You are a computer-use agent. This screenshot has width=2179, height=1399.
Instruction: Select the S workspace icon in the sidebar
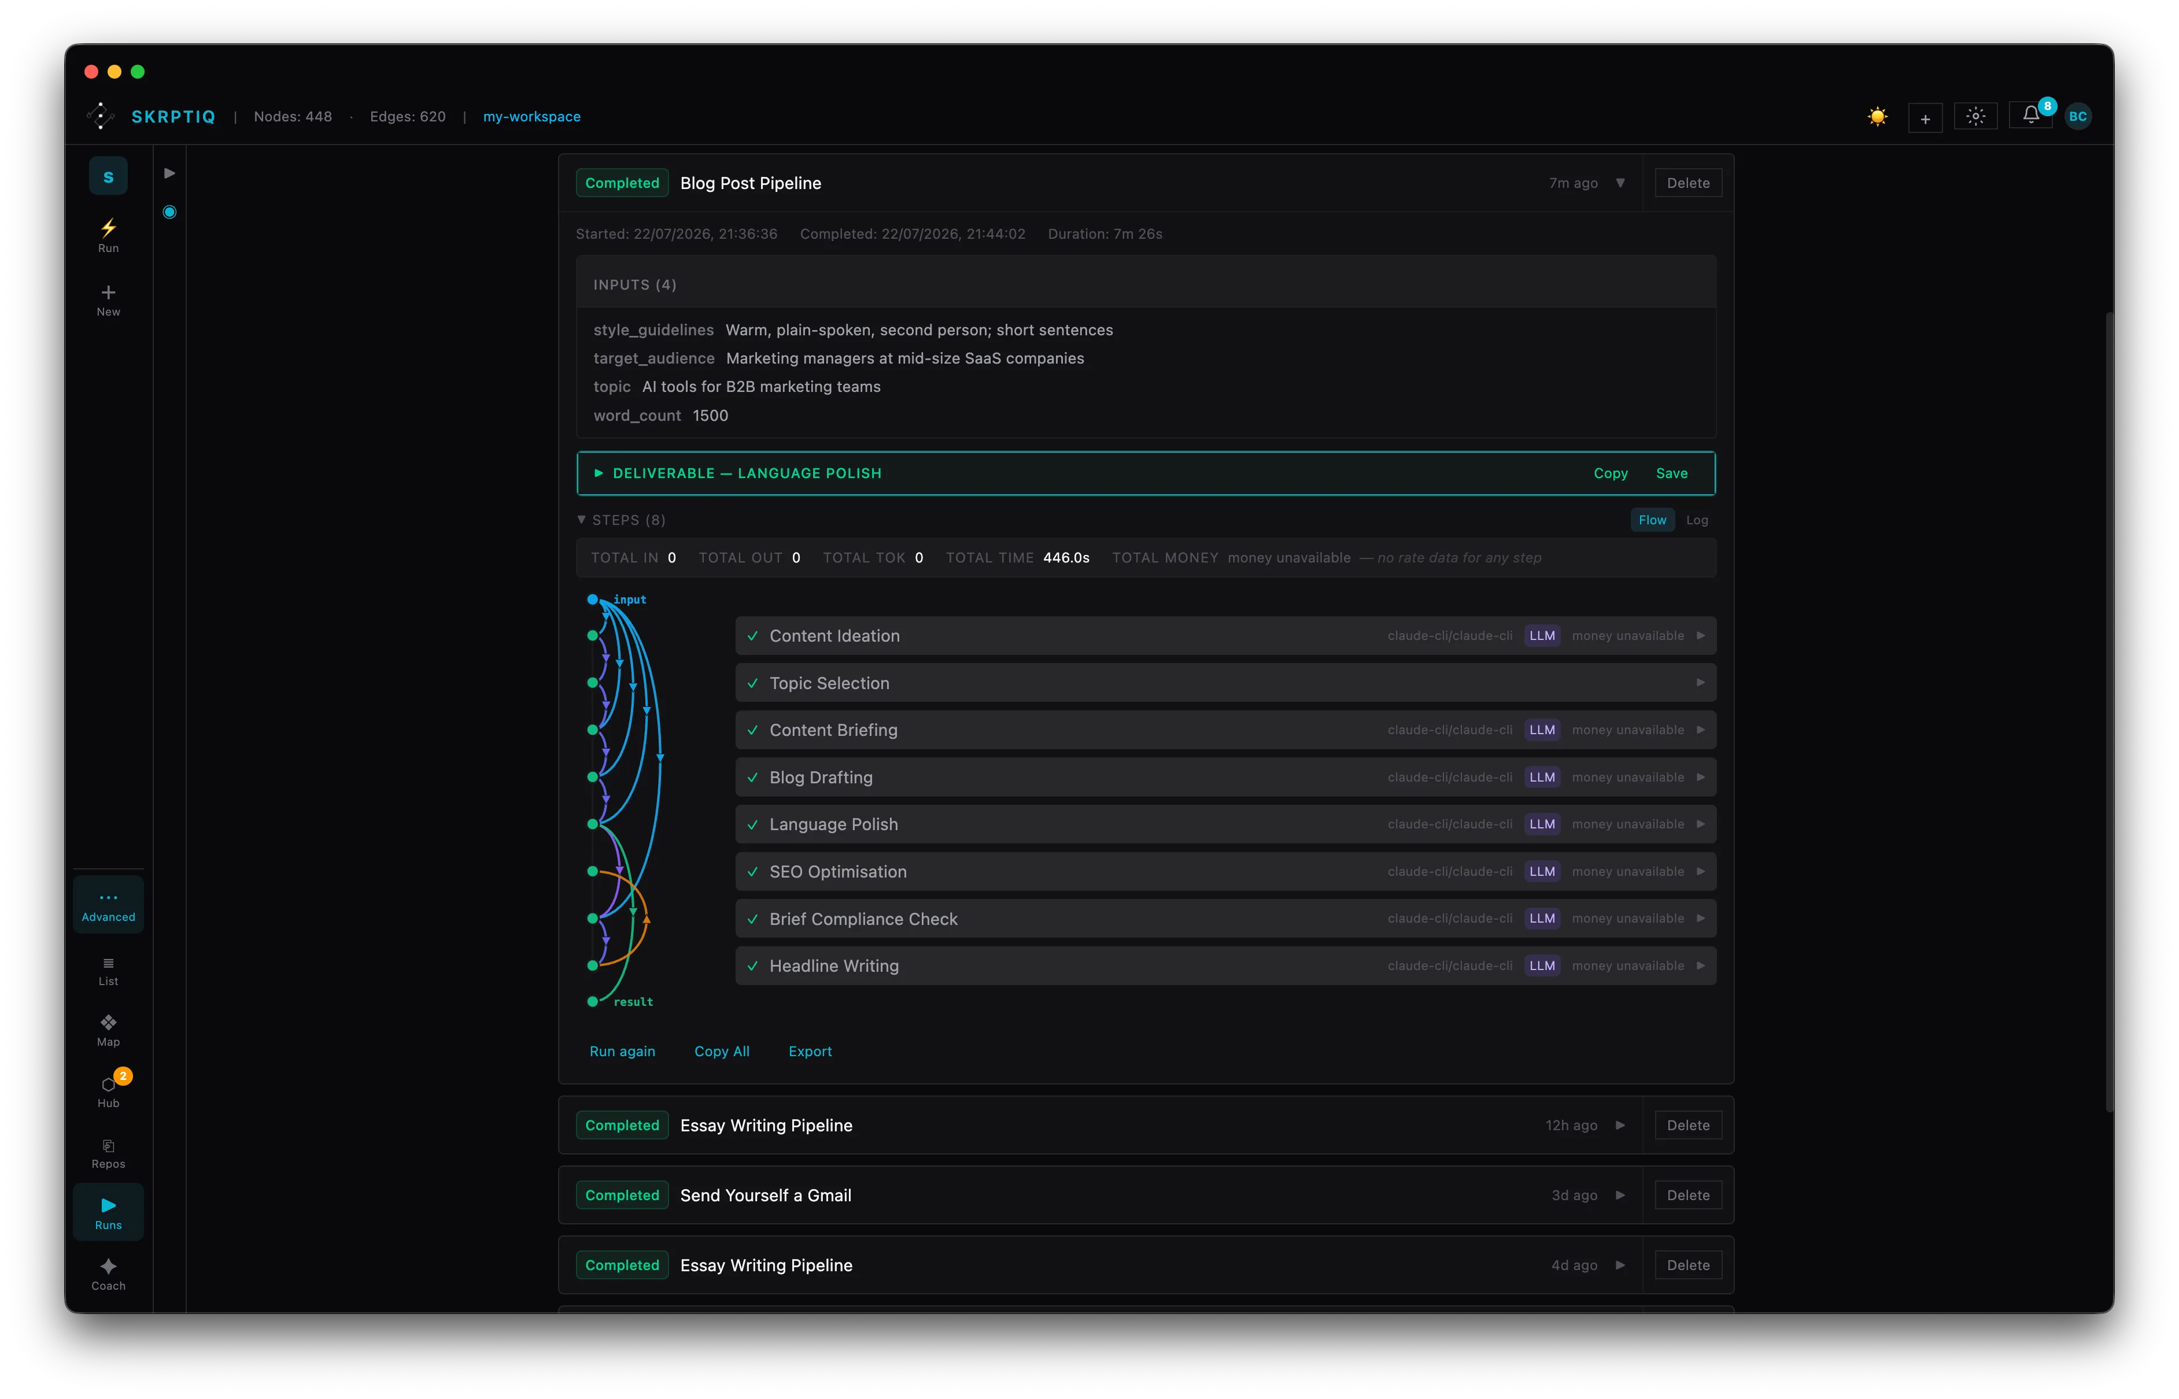(x=108, y=176)
